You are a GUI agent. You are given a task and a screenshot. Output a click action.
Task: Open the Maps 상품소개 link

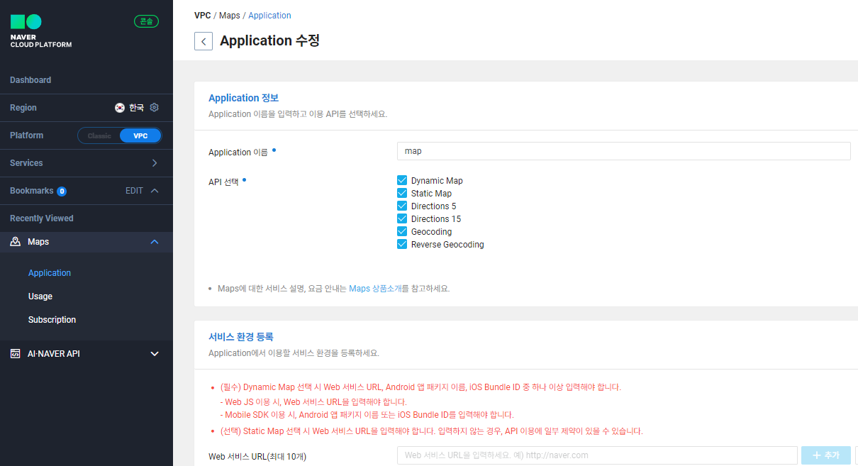tap(375, 289)
